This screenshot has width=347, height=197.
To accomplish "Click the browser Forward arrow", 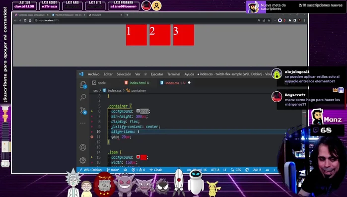I will 20,20.
